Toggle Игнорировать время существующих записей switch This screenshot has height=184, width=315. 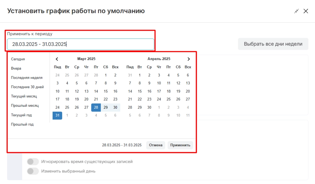pyautogui.click(x=33, y=162)
